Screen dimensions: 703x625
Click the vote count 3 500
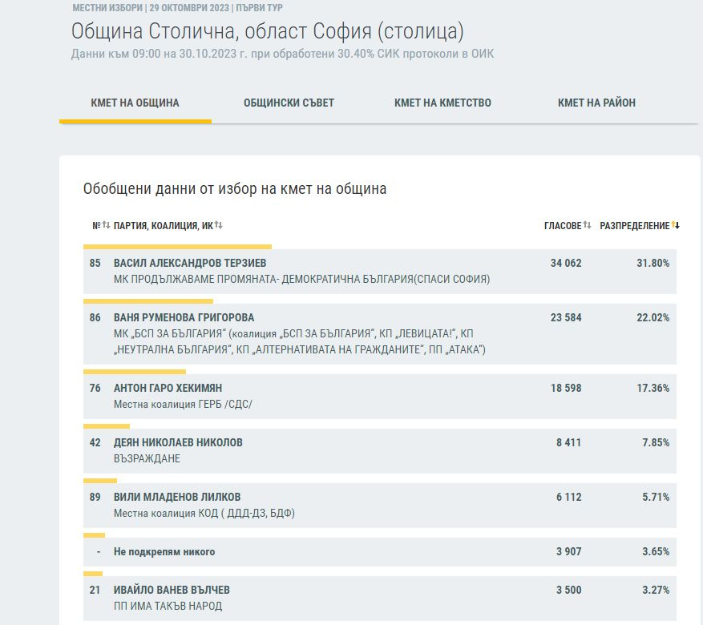(568, 590)
